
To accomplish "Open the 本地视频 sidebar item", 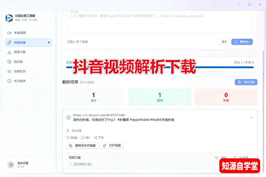I will [x=28, y=33].
